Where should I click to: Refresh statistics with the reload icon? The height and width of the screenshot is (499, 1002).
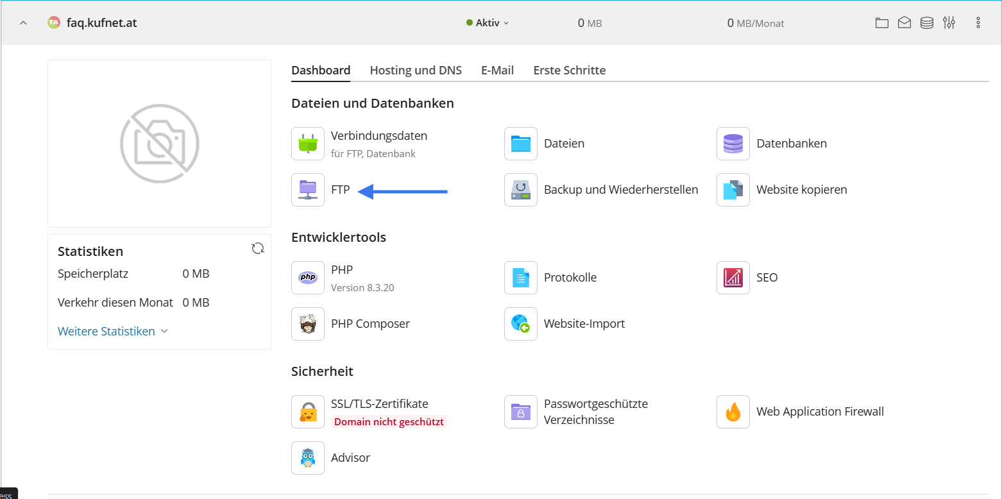click(258, 248)
